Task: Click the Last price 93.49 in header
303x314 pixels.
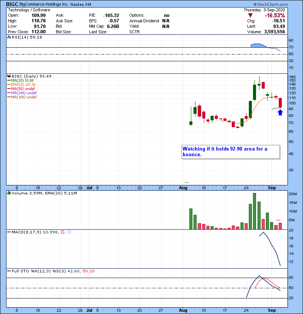Action: 279,26
